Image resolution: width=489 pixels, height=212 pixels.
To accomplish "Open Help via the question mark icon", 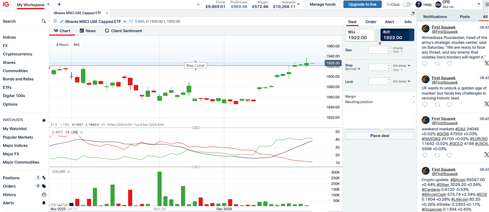I will pos(419,5).
